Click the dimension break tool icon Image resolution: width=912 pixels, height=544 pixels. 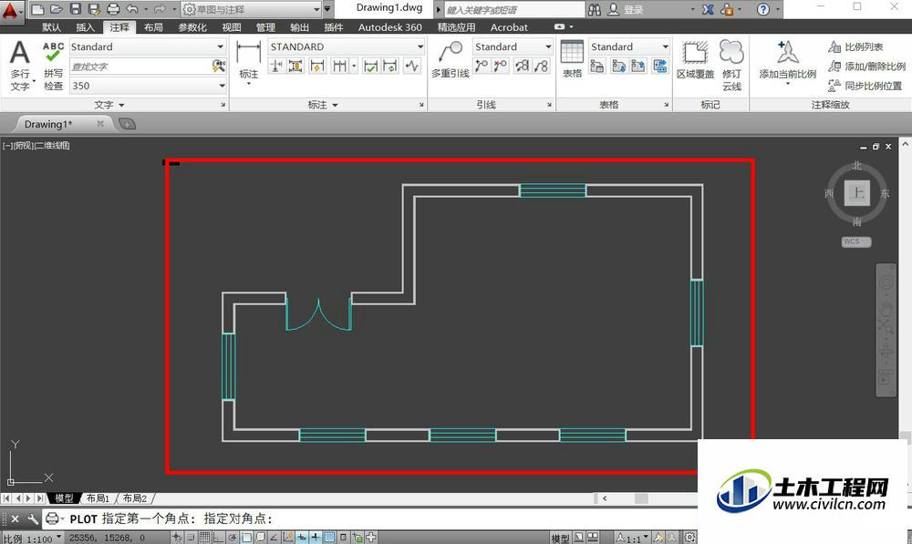coord(276,67)
